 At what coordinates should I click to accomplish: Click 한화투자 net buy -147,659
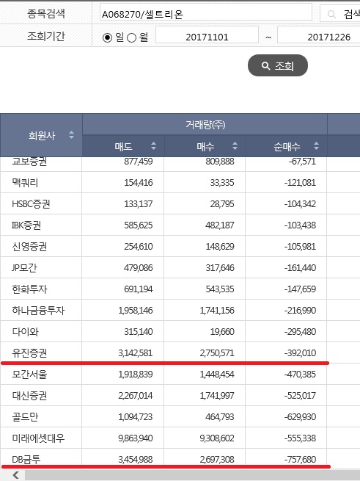(300, 289)
